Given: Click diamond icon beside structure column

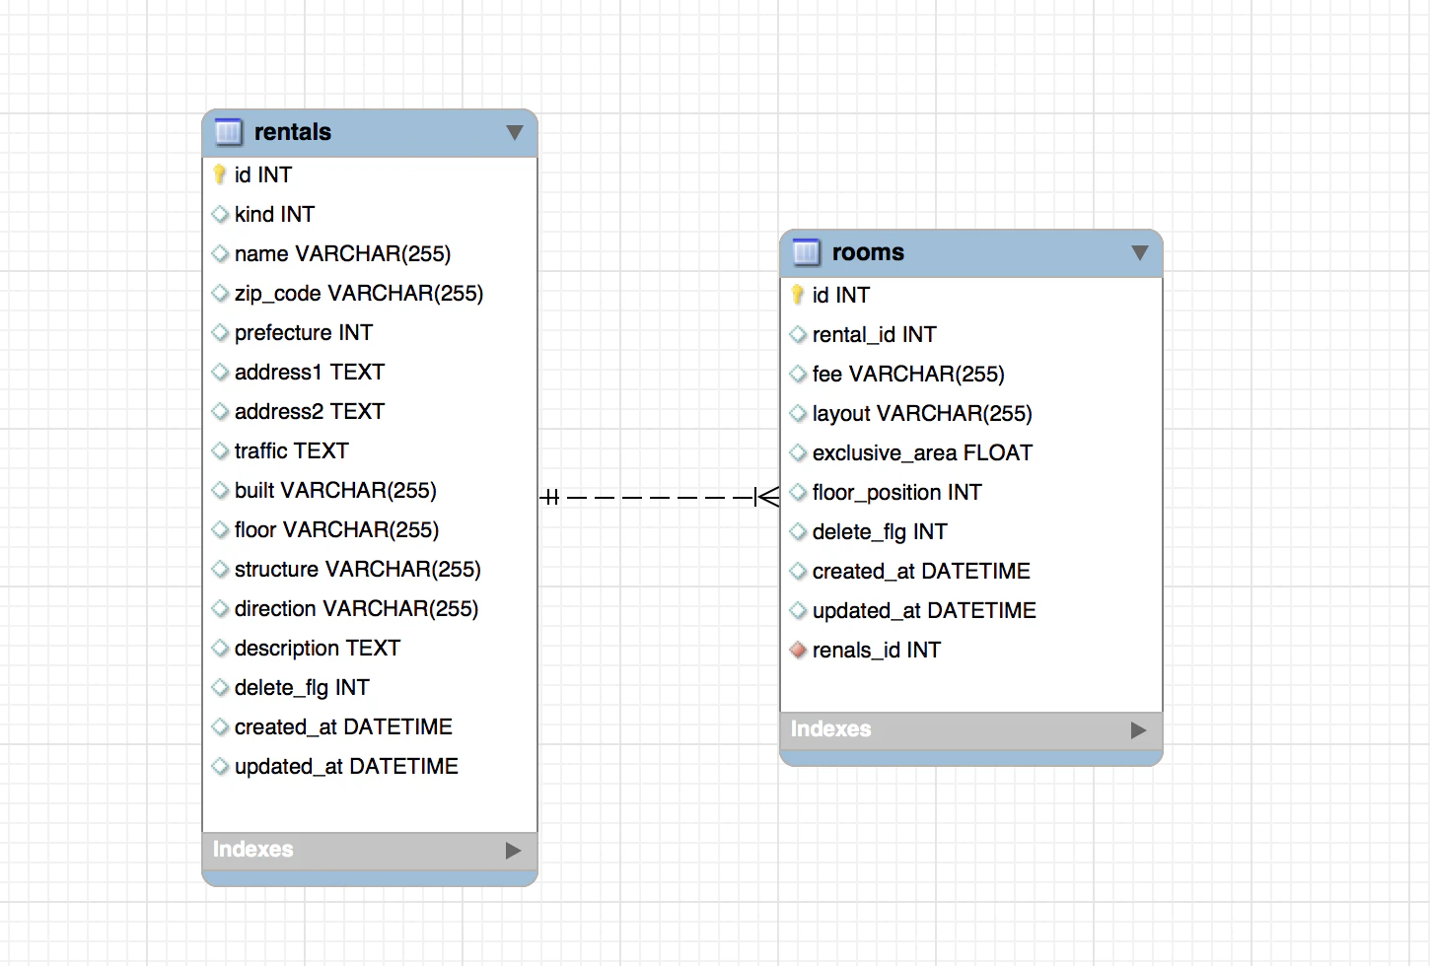Looking at the screenshot, I should coord(220,569).
